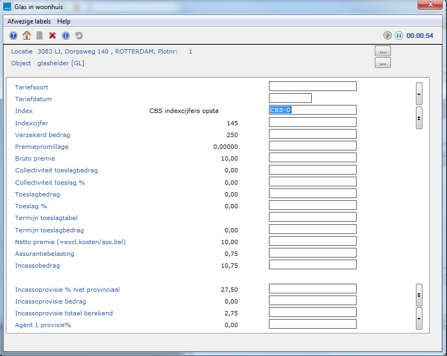Viewport: 447px width, 356px height.
Task: Focus the Incassoprovisie bedrag input field
Action: 312,301
